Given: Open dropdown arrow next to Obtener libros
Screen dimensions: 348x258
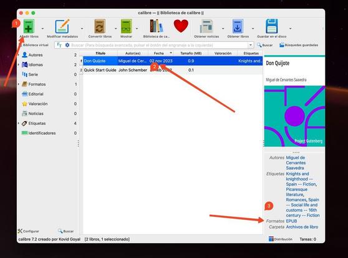Looking at the screenshot, I should point(253,29).
